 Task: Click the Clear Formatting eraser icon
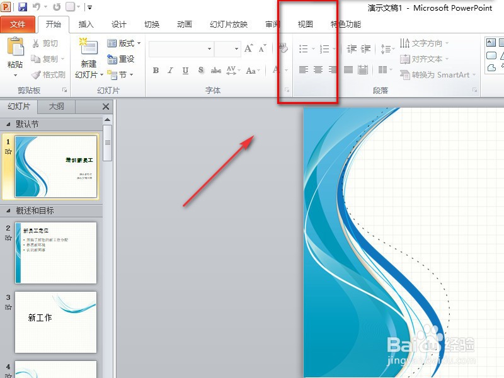[x=283, y=49]
